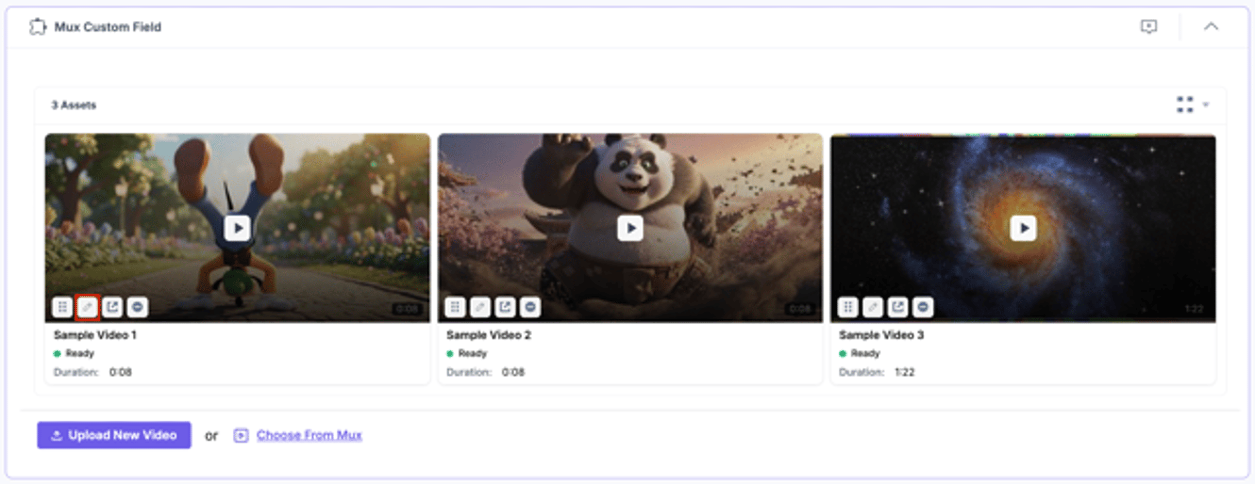Viewport: 1255px width, 484px height.
Task: Select the Sample Video 2 title
Action: point(489,335)
